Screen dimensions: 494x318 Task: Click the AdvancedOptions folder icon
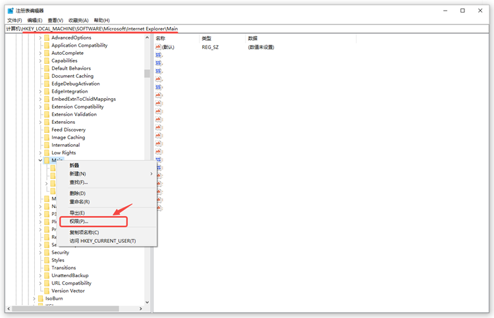click(47, 38)
